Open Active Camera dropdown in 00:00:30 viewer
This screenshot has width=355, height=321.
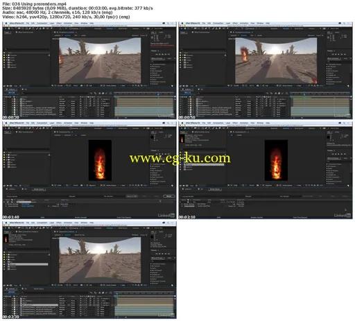pyautogui.click(x=112, y=85)
